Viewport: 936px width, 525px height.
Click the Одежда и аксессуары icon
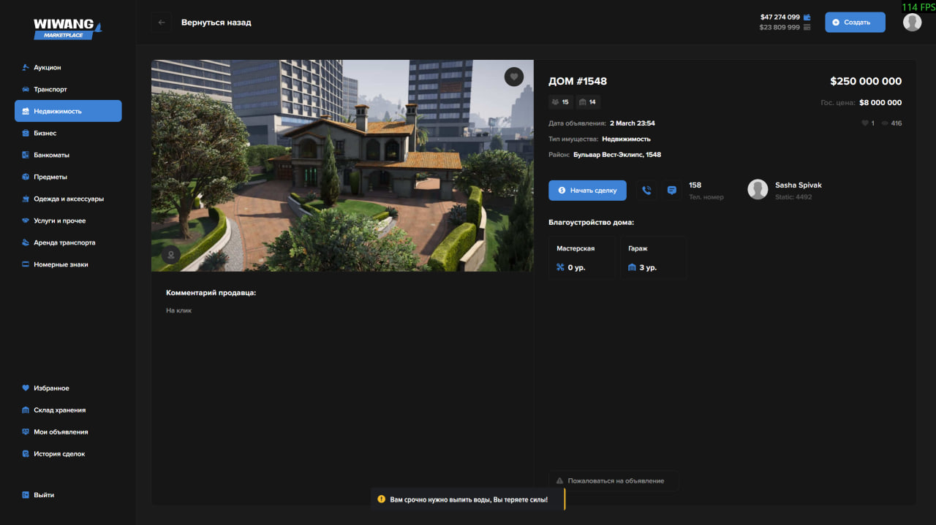pyautogui.click(x=26, y=199)
